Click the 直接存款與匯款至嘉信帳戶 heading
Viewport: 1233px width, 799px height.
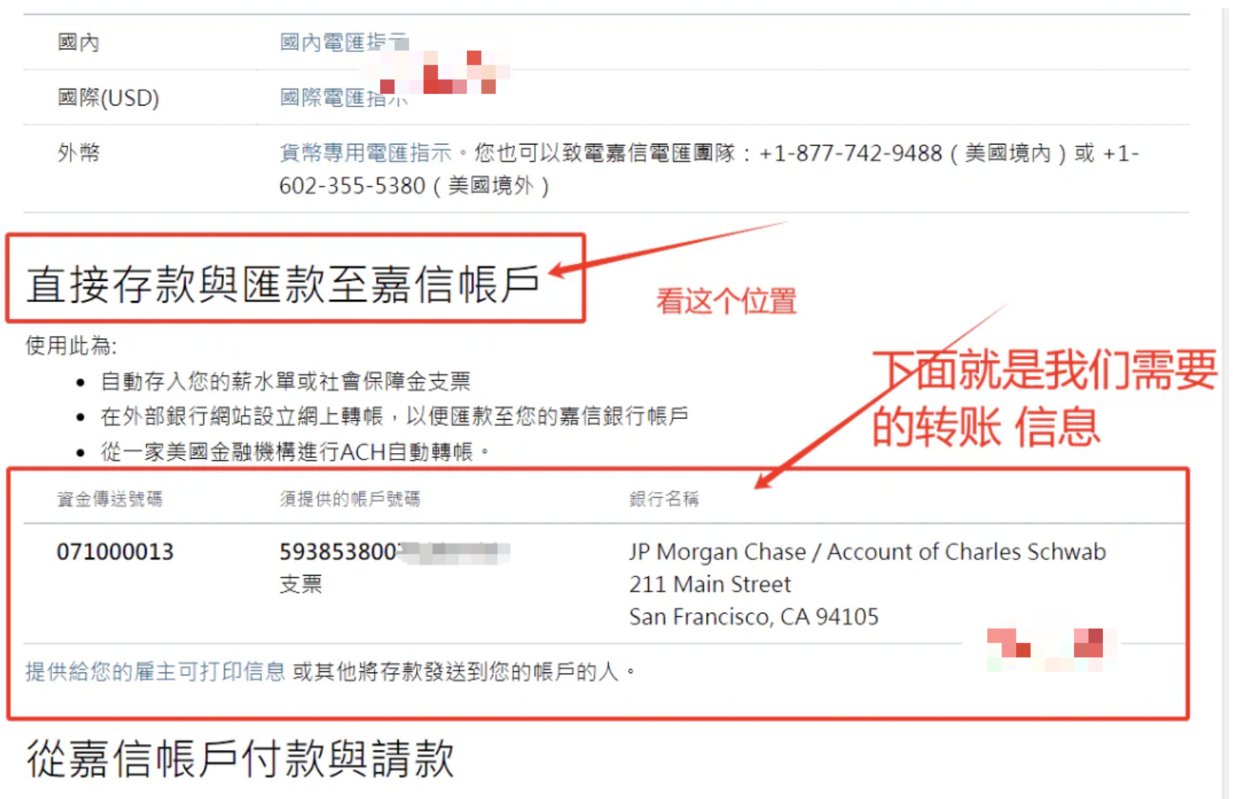click(283, 283)
